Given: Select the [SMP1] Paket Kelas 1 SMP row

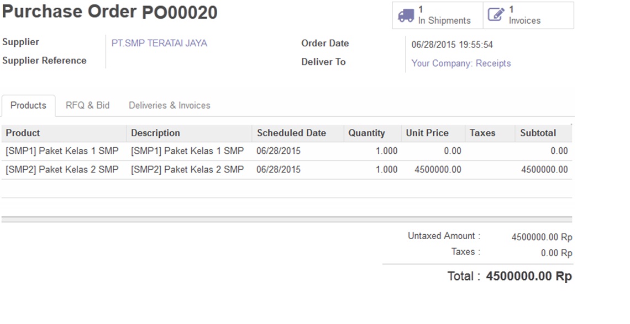Looking at the screenshot, I should [62, 151].
